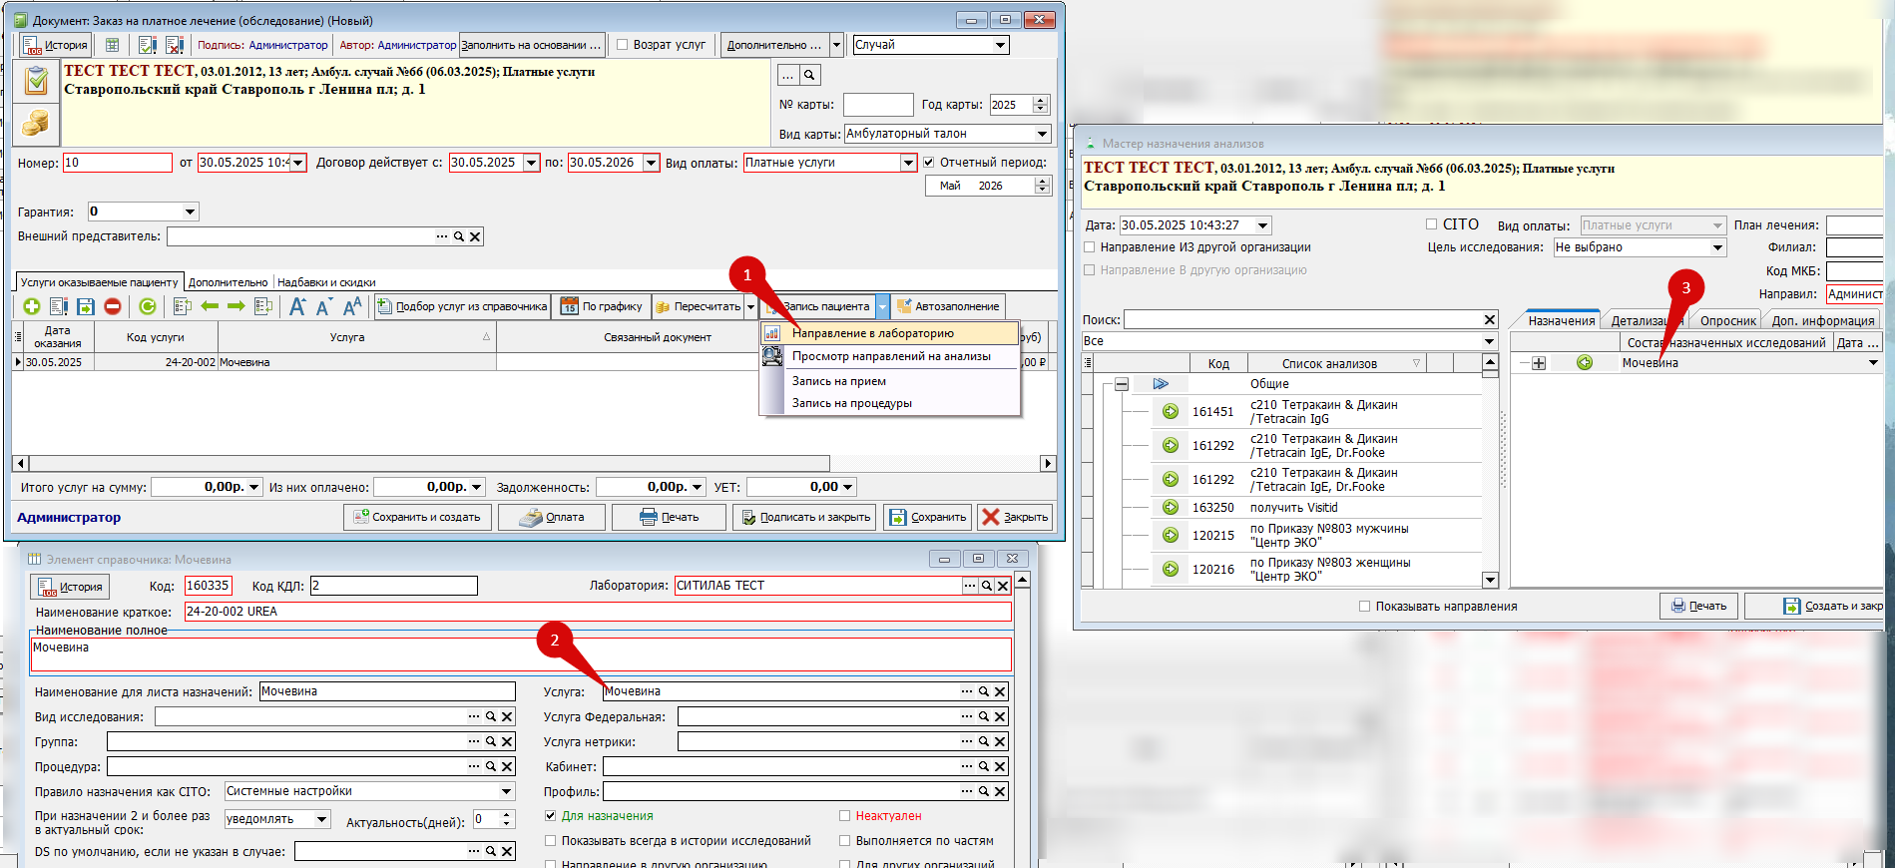
Task: Add analysis 161451 using its green arrow
Action: pyautogui.click(x=1171, y=411)
